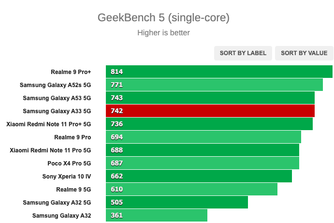
Task: Click the SORT BY VALUE button
Action: pyautogui.click(x=304, y=53)
